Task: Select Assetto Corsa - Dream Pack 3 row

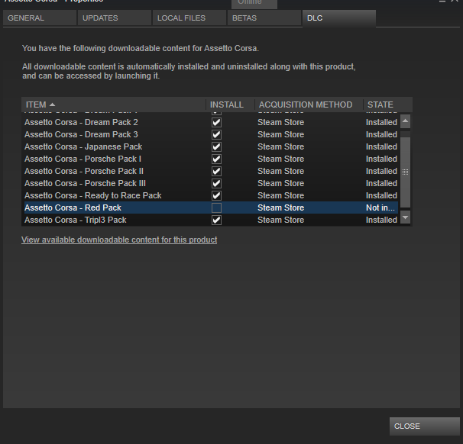Action: [x=211, y=135]
